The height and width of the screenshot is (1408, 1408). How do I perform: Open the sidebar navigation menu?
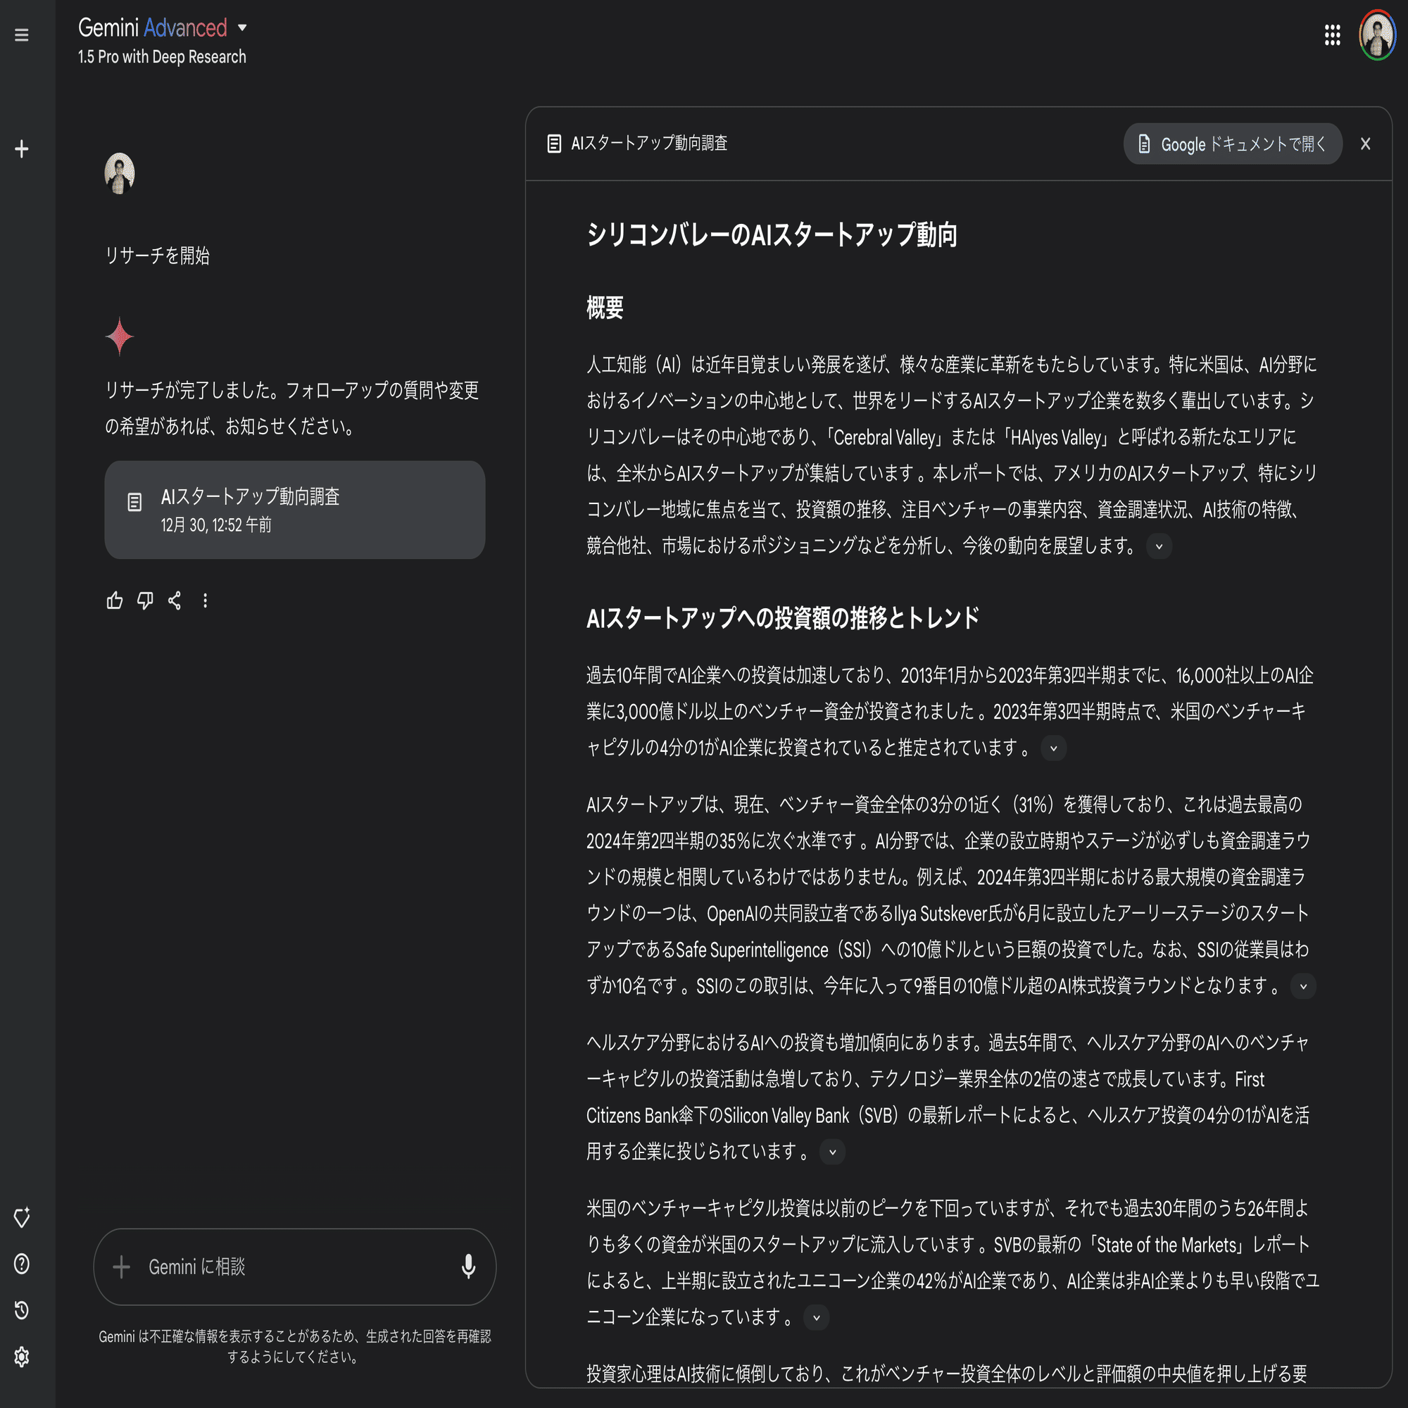tap(21, 34)
